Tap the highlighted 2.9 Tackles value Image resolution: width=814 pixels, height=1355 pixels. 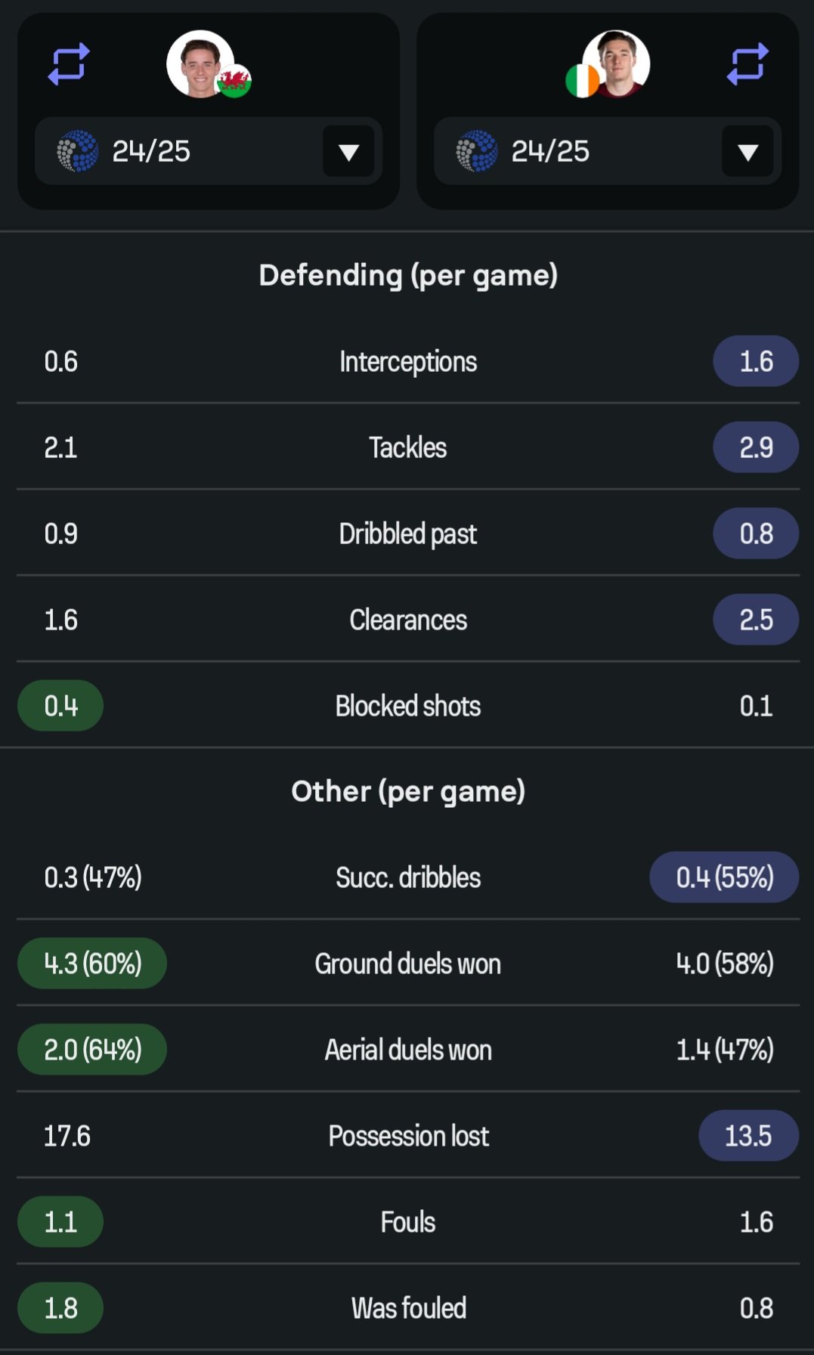(756, 447)
